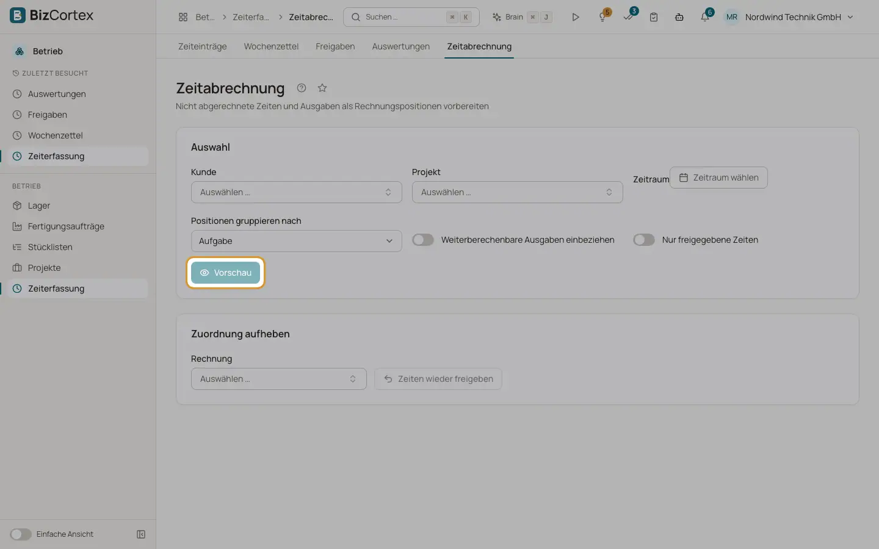Open the Rechnung dropdown
This screenshot has height=549, width=879.
click(x=279, y=379)
